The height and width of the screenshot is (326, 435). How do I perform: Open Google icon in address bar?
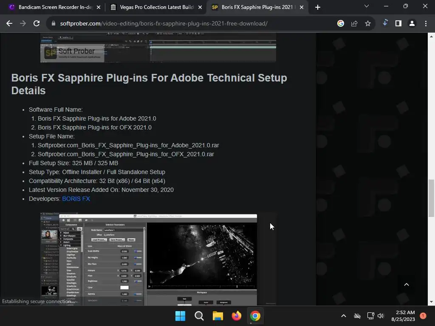click(340, 24)
